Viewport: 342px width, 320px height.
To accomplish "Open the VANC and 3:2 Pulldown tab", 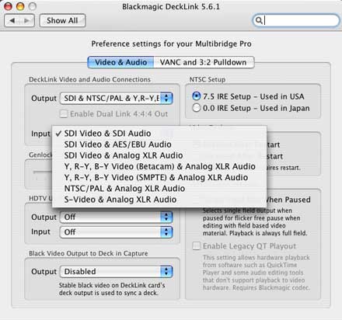I will click(x=204, y=62).
